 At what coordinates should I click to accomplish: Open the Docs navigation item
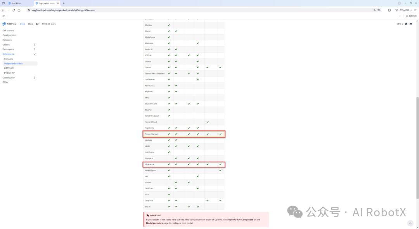[23, 24]
